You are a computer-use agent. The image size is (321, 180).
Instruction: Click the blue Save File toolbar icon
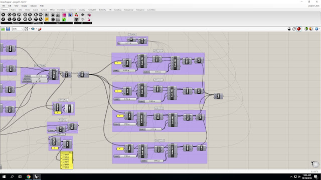point(8,29)
